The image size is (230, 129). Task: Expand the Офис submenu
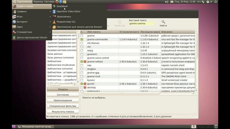32,27
